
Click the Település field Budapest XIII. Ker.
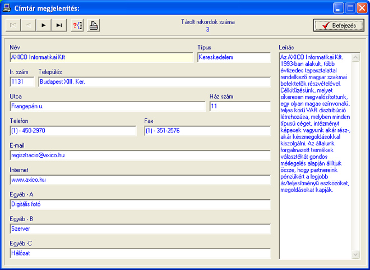[155, 82]
